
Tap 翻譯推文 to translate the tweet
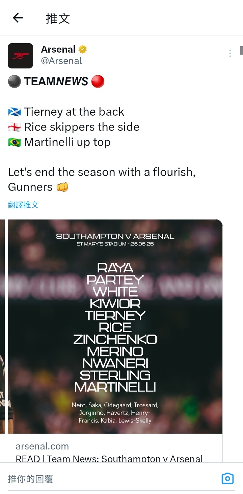coord(23,205)
